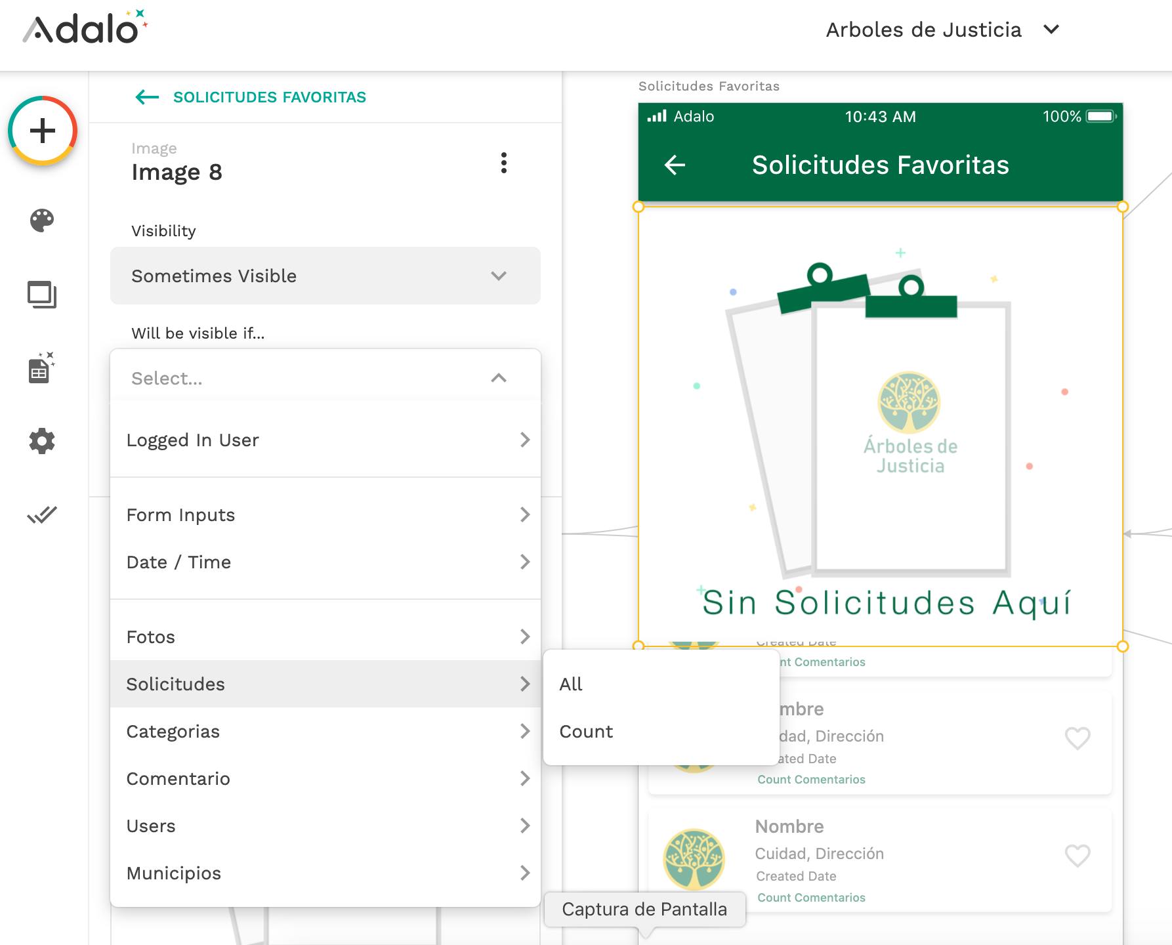Open the Publish double-checkmark icon
The height and width of the screenshot is (945, 1172).
pyautogui.click(x=42, y=515)
